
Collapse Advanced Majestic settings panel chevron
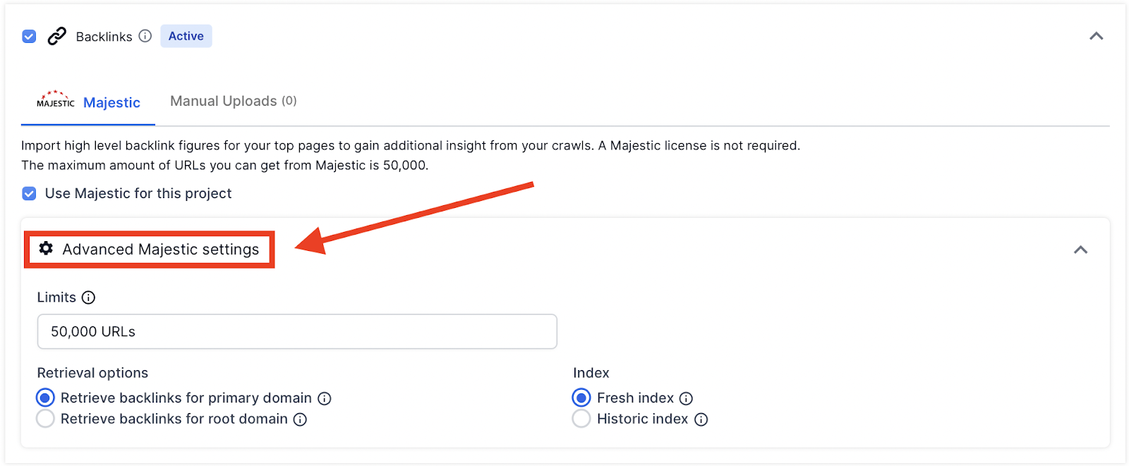click(x=1080, y=250)
